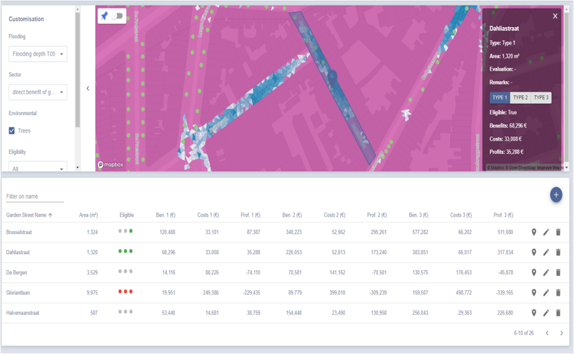This screenshot has height=354, width=574.
Task: Go to next page of table
Action: (561, 333)
